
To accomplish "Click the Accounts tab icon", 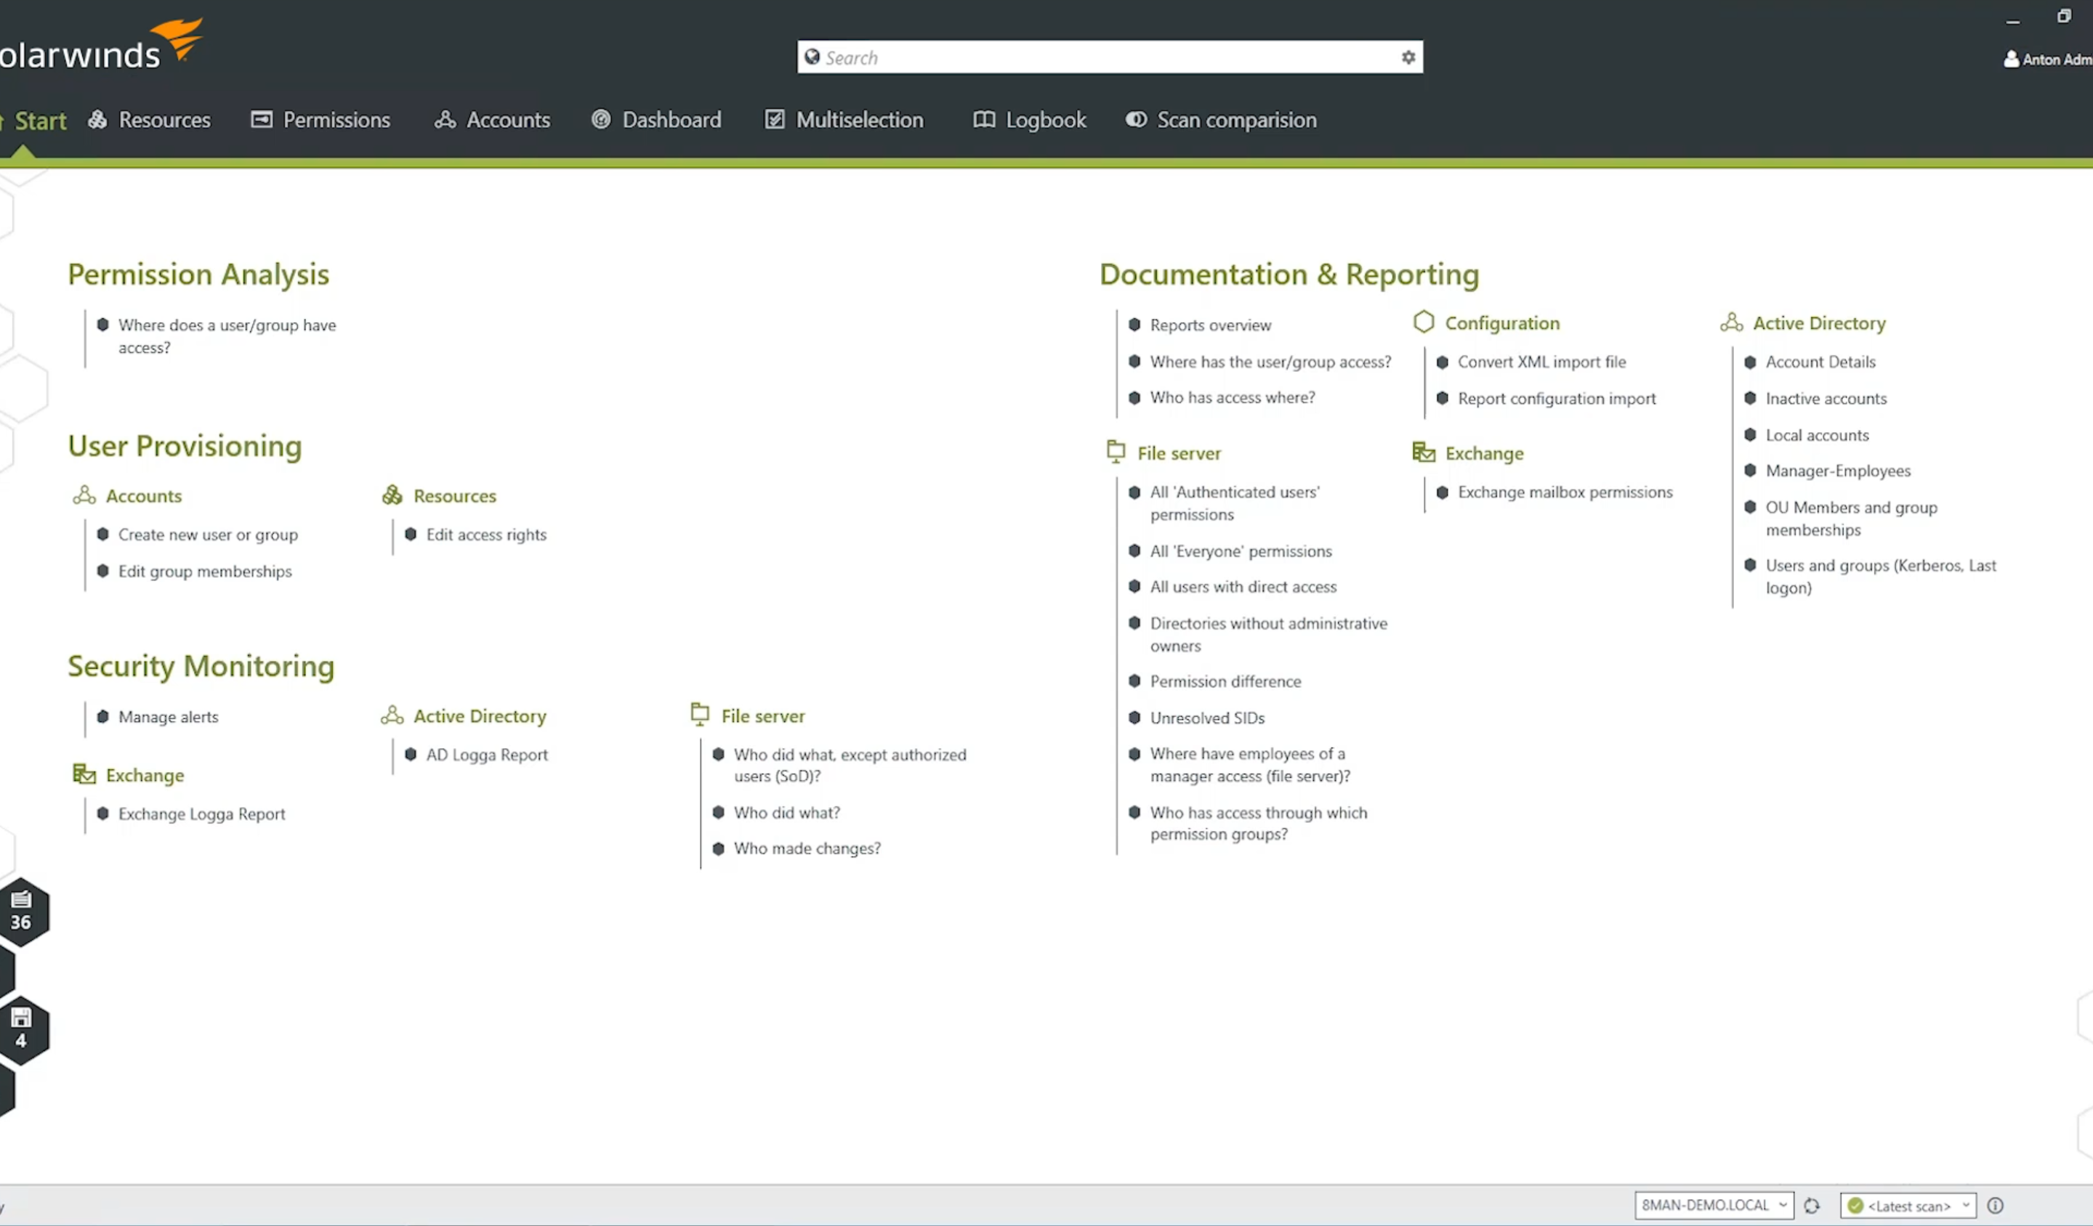I will (x=445, y=120).
